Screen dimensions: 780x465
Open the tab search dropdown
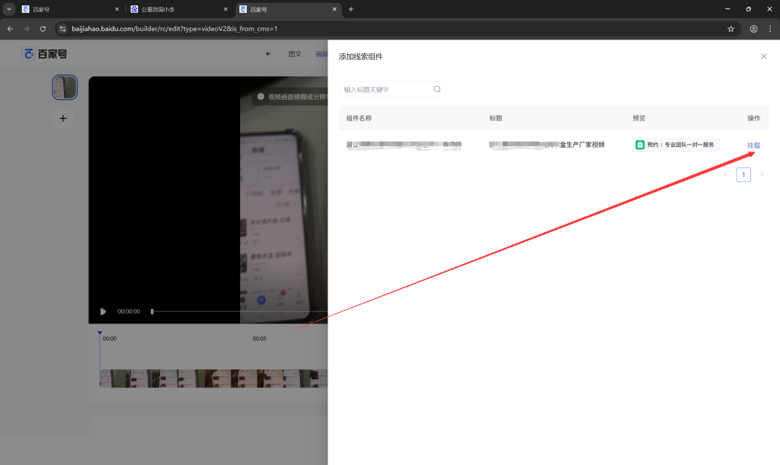9,9
